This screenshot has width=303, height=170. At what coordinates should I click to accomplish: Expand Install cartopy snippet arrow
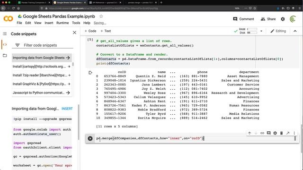[x=69, y=67]
